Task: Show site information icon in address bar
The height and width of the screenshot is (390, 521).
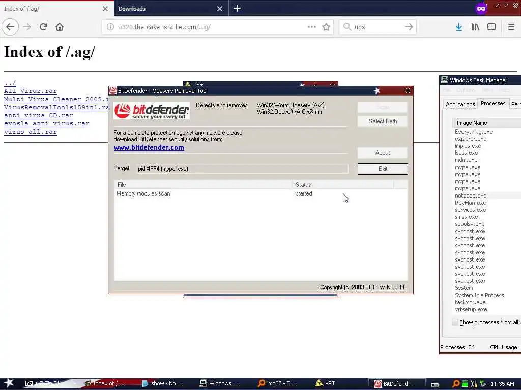Action: (110, 27)
